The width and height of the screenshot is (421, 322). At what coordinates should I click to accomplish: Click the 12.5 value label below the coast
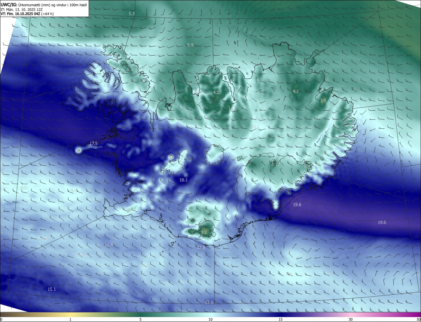click(x=201, y=247)
